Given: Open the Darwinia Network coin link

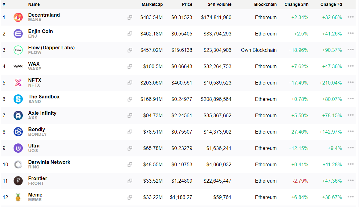Looking at the screenshot, I should pyautogui.click(x=49, y=162).
